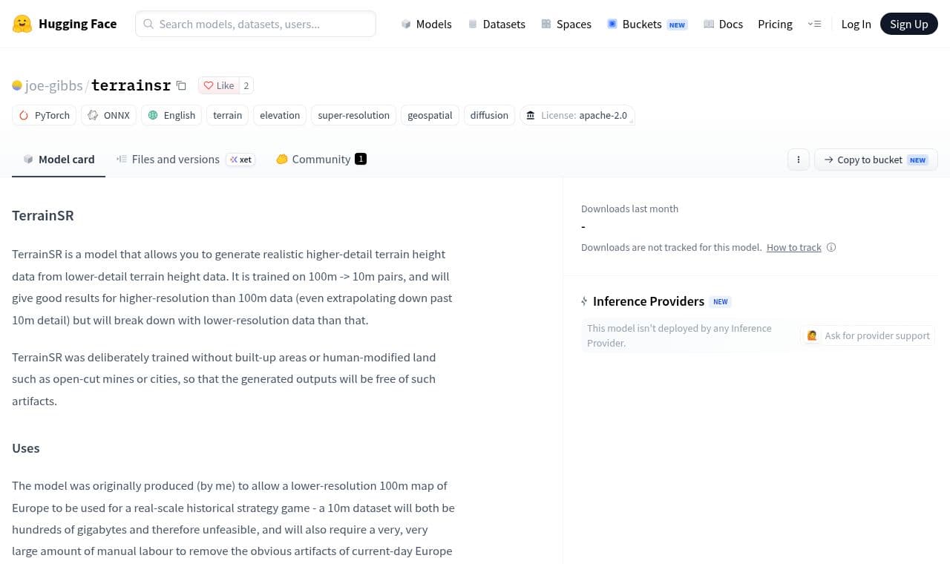Open the joe-gibbs profile avatar
Image resolution: width=950 pixels, height=564 pixels.
(17, 85)
